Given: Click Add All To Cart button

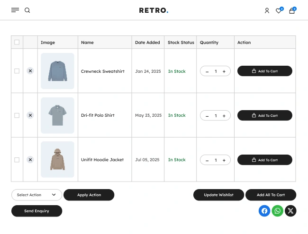Looking at the screenshot, I should [x=271, y=195].
